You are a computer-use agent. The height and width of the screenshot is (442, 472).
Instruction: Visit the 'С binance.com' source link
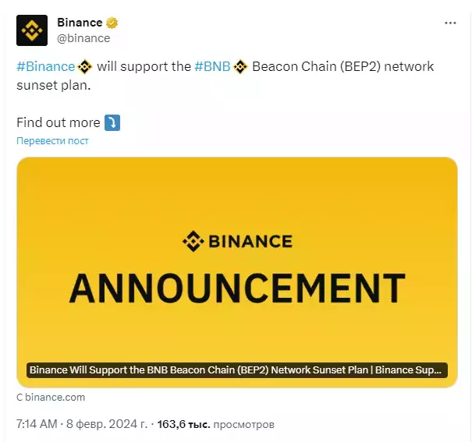tap(51, 398)
